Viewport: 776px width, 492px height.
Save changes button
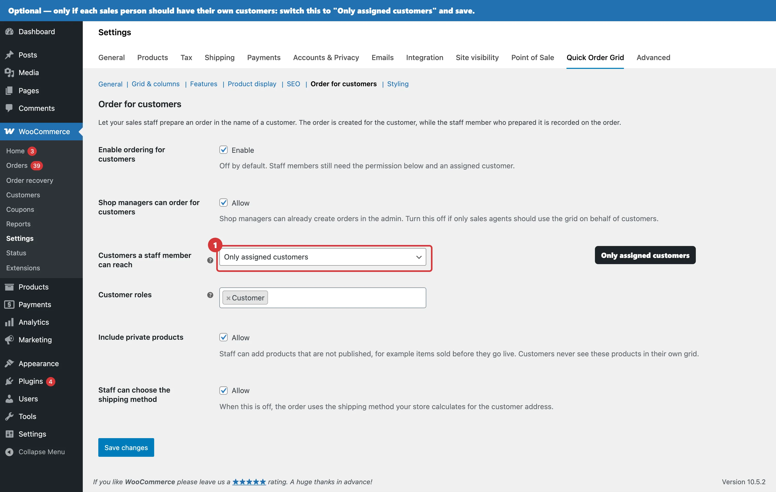tap(126, 447)
